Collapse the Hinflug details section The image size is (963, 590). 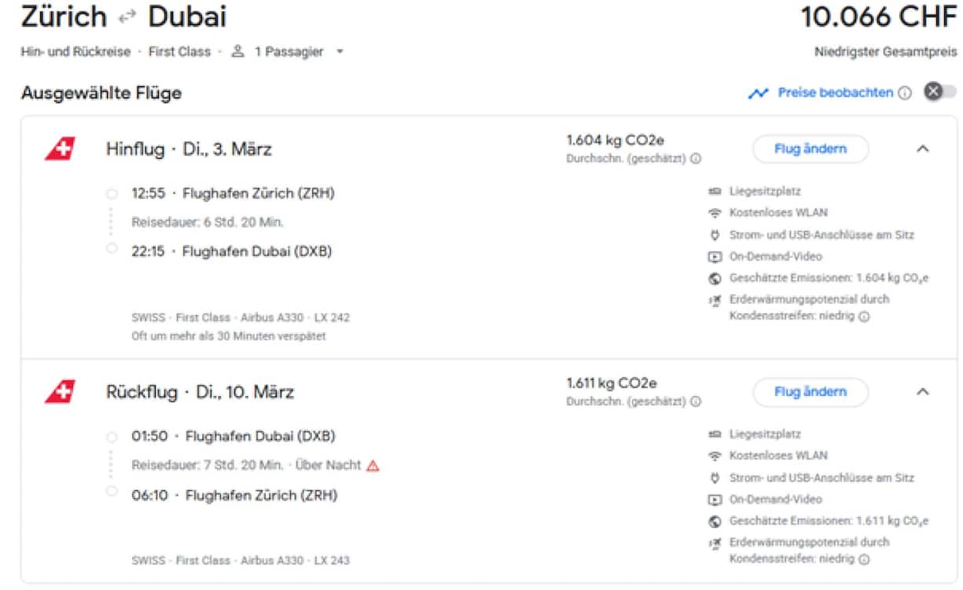click(x=923, y=149)
